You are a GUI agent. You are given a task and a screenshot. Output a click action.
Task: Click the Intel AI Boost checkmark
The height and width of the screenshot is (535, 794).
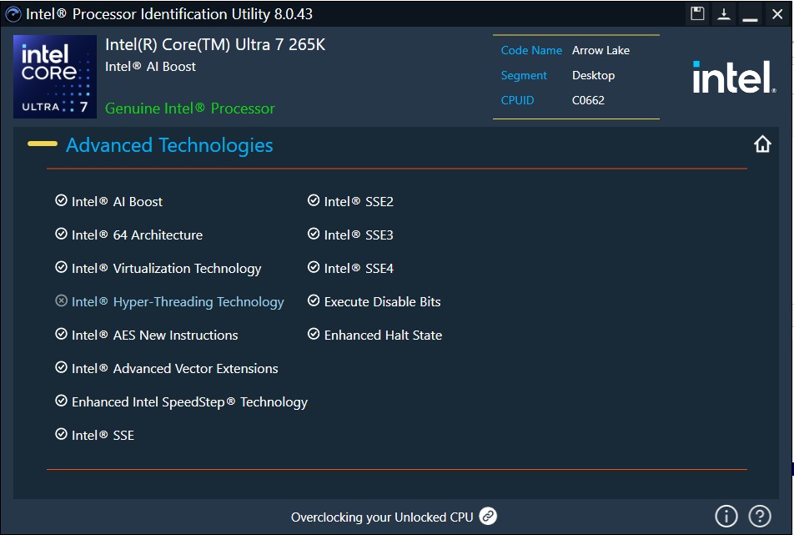click(61, 201)
